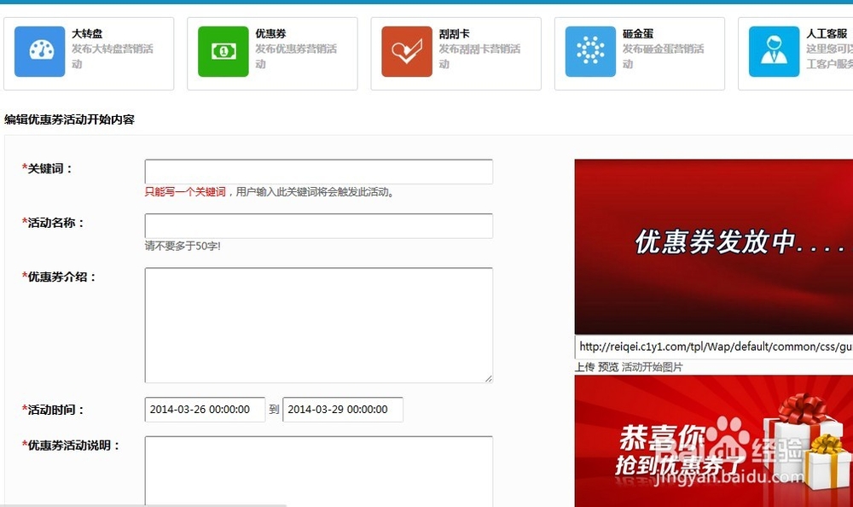Click the 优惠券发放中 banner image
Screen dimensions: 853x507
pos(714,247)
